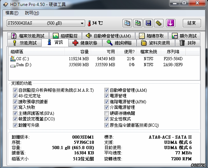Click the serial F295-584D cell
208x168 pixels.
pyautogui.click(x=173, y=58)
